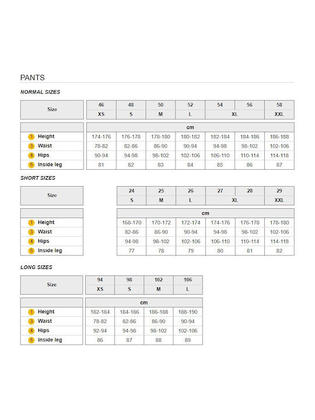315x420 pixels.
Task: Click the 188-190 height cell in Long Sizes
Action: [x=188, y=311]
